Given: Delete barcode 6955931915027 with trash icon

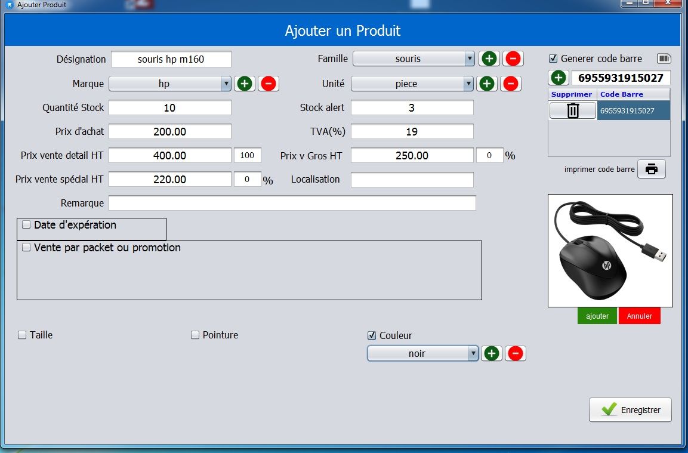Looking at the screenshot, I should [x=573, y=110].
